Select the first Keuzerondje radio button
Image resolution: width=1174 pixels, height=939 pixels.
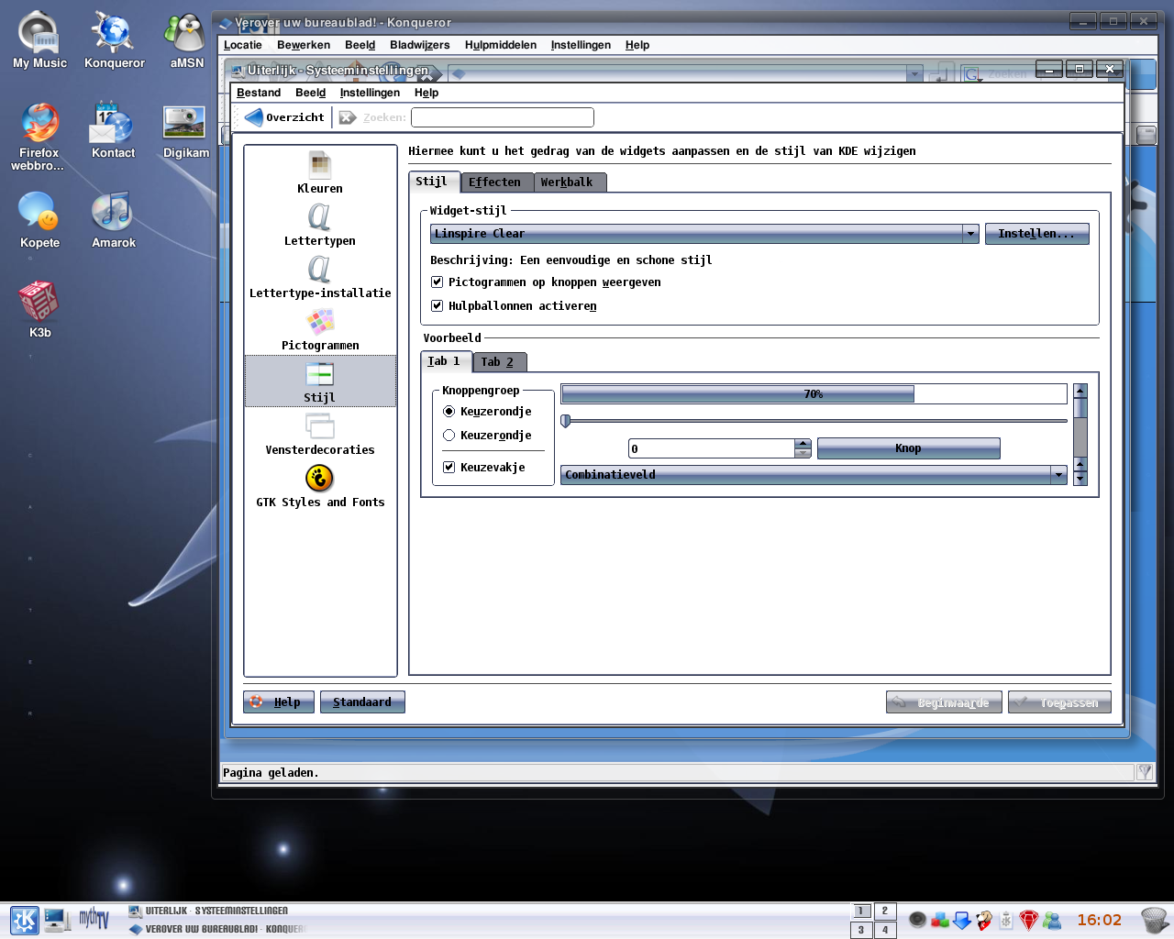coord(449,412)
